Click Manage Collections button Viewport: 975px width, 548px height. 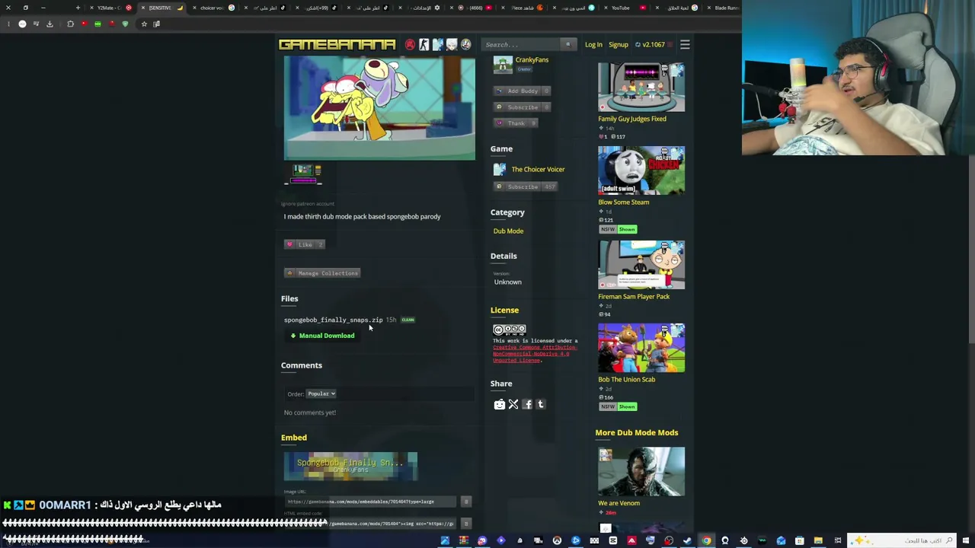click(322, 273)
